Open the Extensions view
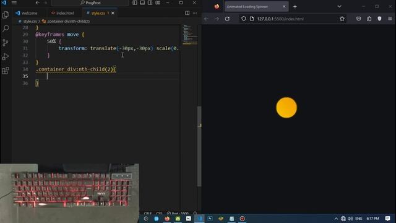This screenshot has width=396, height=223. (6, 71)
